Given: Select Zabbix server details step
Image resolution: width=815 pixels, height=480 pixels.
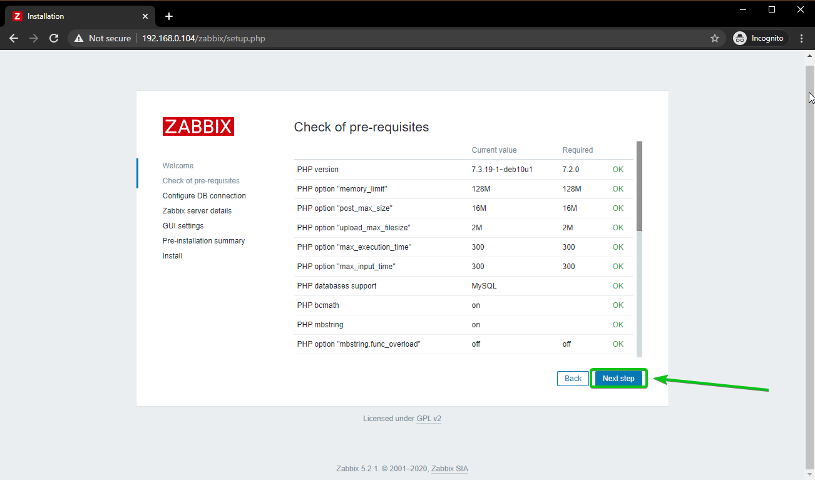Looking at the screenshot, I should (x=197, y=211).
